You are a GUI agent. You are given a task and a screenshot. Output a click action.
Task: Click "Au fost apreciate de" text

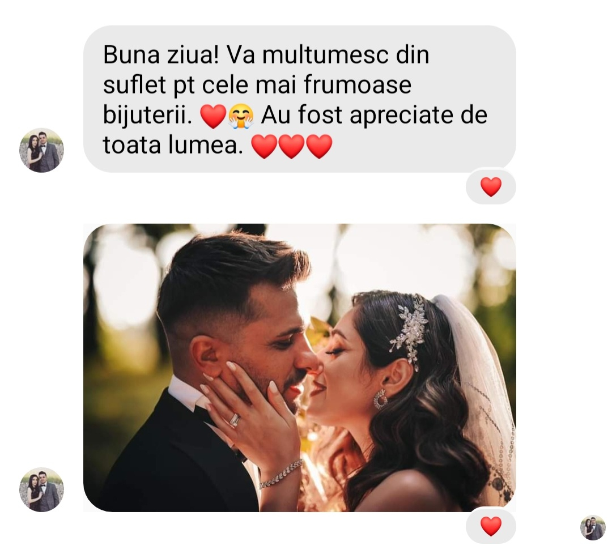[x=374, y=115]
